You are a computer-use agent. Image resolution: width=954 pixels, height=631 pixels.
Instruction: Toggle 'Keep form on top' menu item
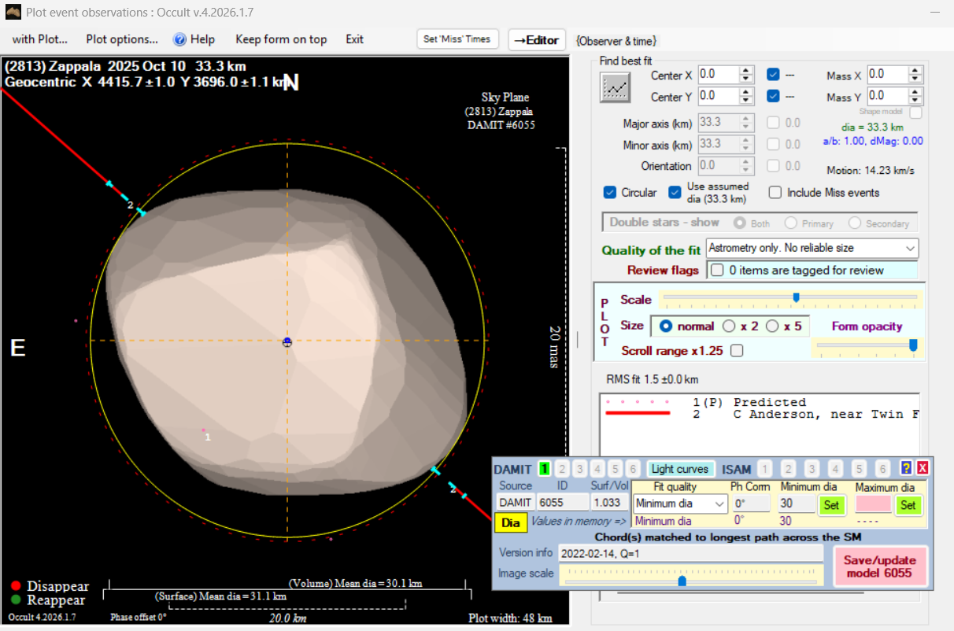coord(281,39)
